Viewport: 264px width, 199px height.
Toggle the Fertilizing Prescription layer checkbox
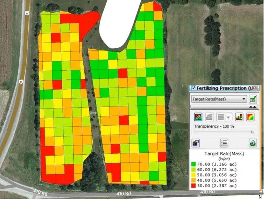tap(193, 88)
